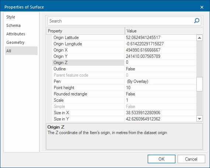The image size is (210, 168).
Task: Cancel the properties dialog
Action: tap(191, 159)
